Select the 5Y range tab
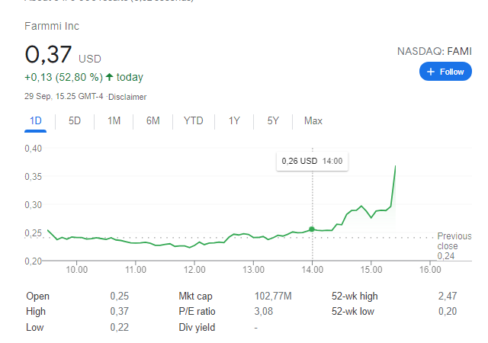The height and width of the screenshot is (343, 488). pos(273,120)
